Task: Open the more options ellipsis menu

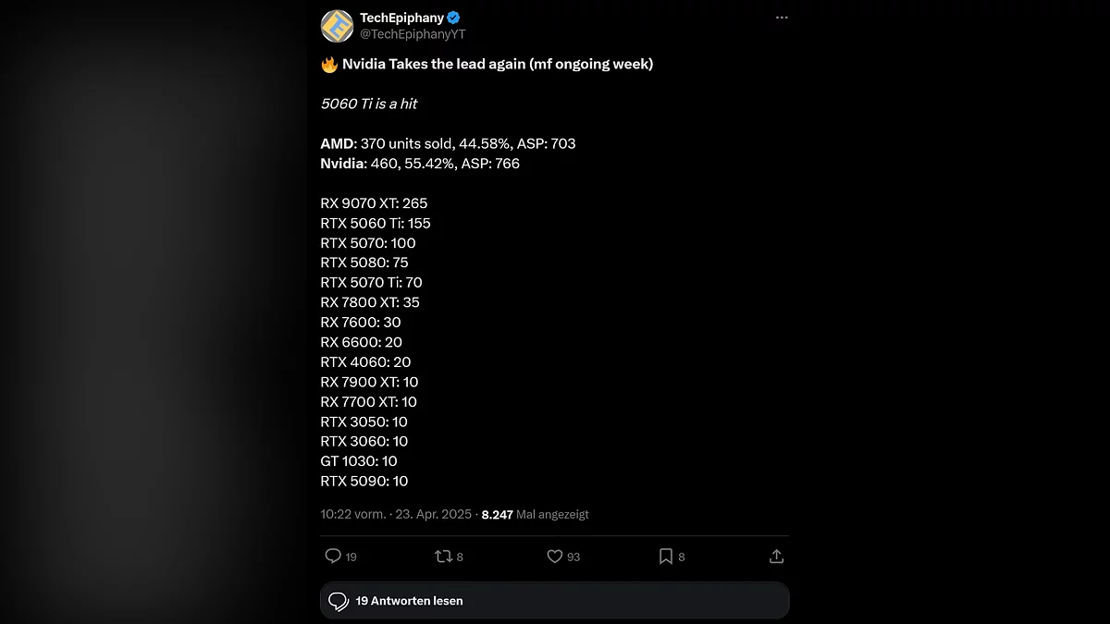Action: (782, 18)
